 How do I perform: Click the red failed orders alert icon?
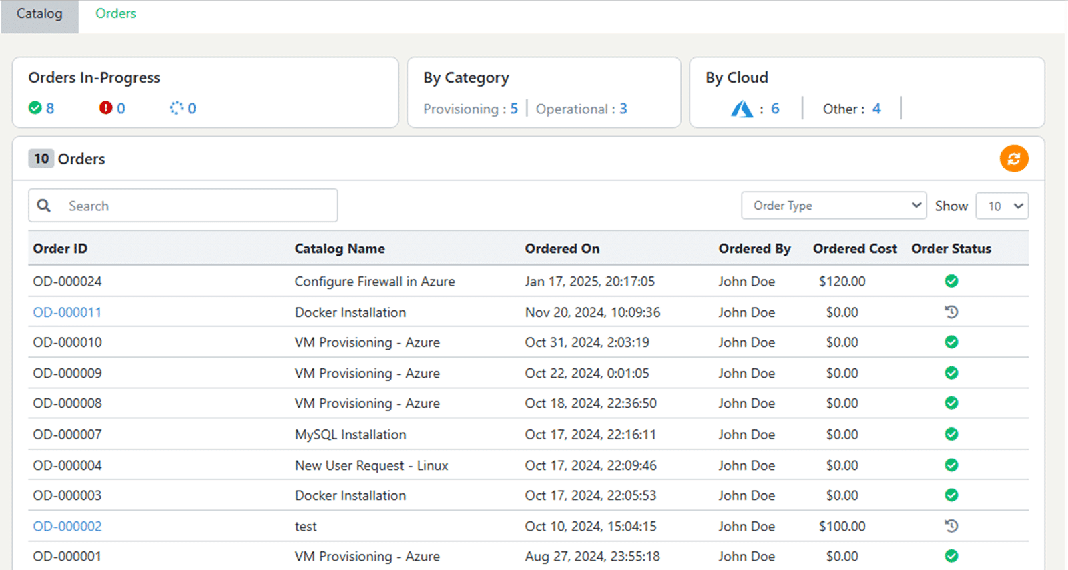105,108
